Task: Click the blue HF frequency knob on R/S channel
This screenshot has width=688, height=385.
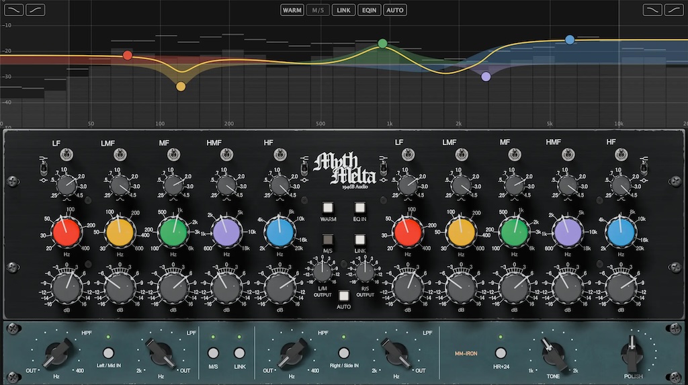Action: click(621, 232)
